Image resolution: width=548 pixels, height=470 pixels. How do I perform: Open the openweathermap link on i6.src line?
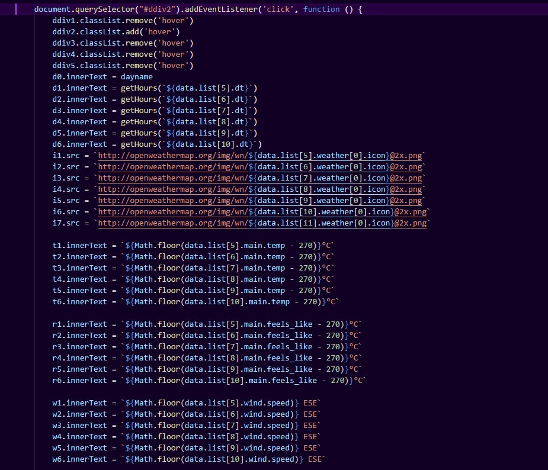262,211
